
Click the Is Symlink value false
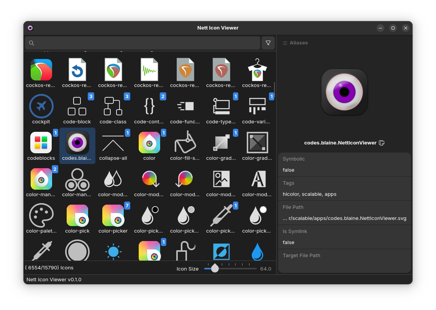tap(288, 243)
